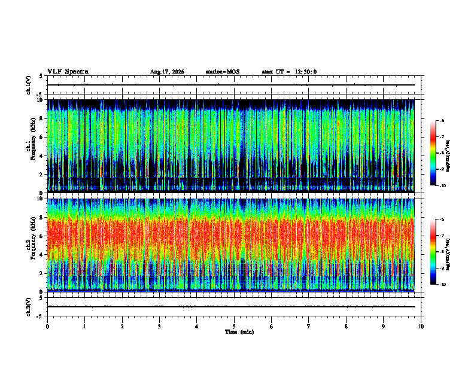Click the ch.1 color scale bar
This screenshot has width=474, height=366.
click(x=433, y=153)
